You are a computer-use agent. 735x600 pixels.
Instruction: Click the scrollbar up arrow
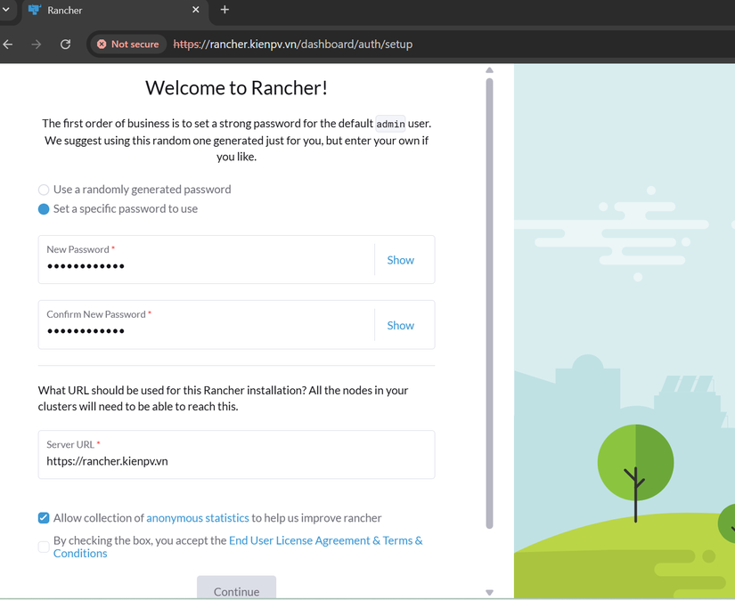489,70
